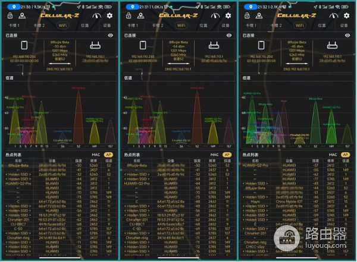Image resolution: width=357 pixels, height=262 pixels.
Task: Tap the blue location pill in the 21:30 status bar
Action: 14,7
